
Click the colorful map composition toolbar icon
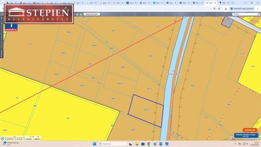pyautogui.click(x=81, y=14)
